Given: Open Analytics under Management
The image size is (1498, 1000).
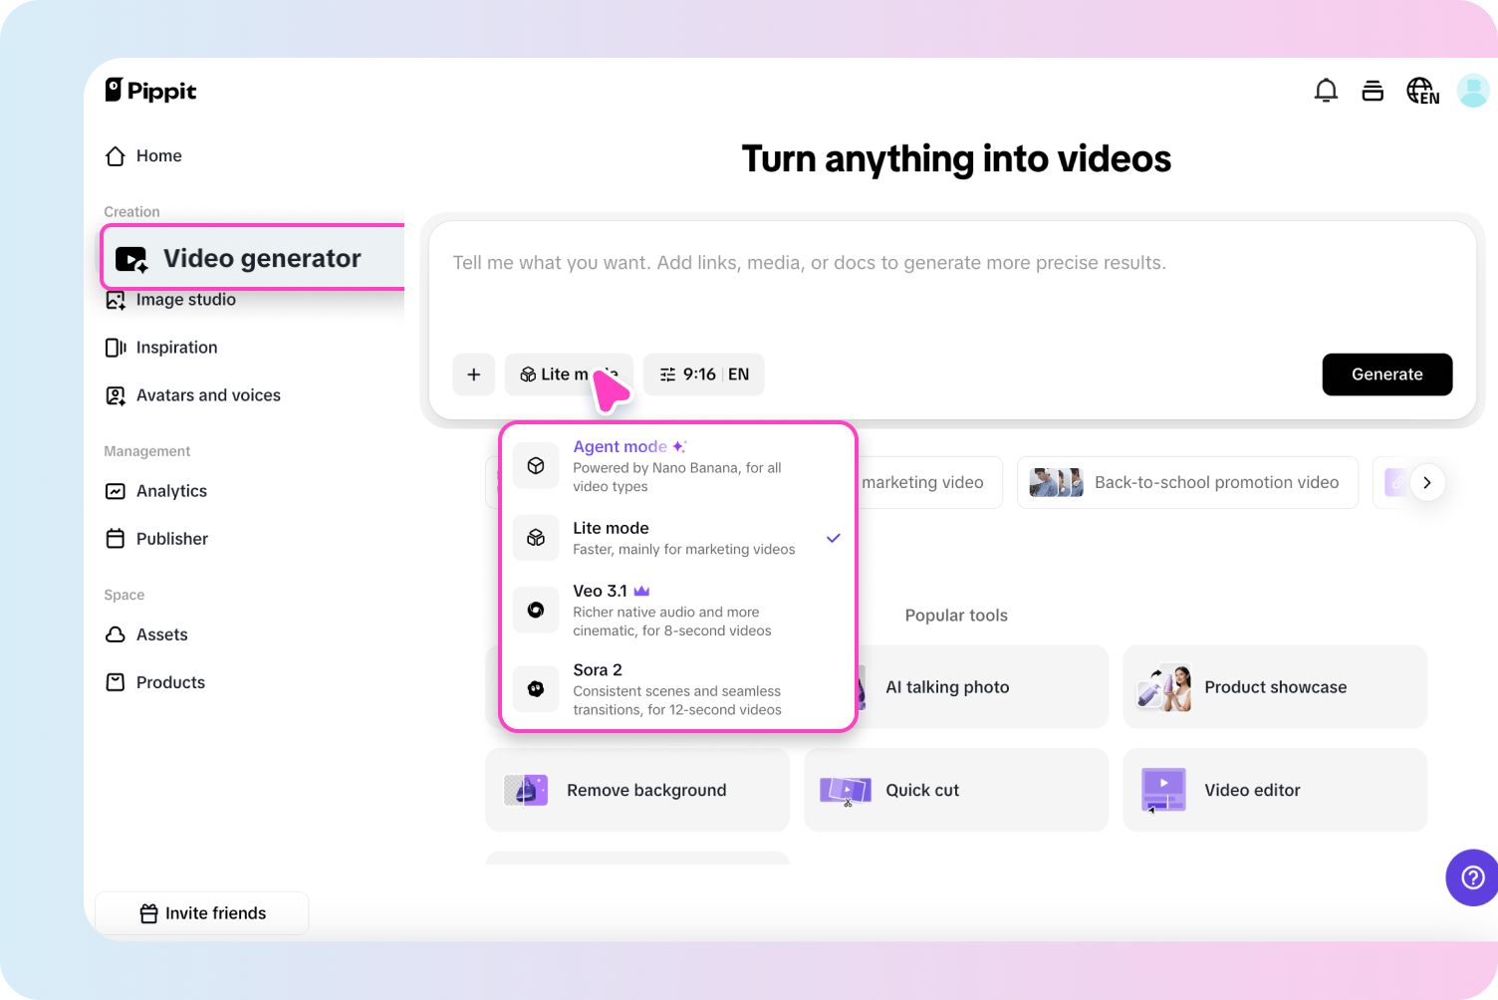Looking at the screenshot, I should 170,491.
